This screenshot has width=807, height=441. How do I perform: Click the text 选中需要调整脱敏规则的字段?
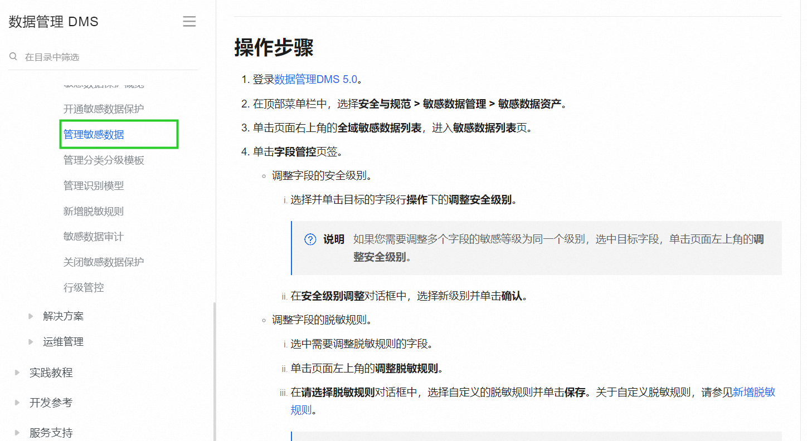362,344
